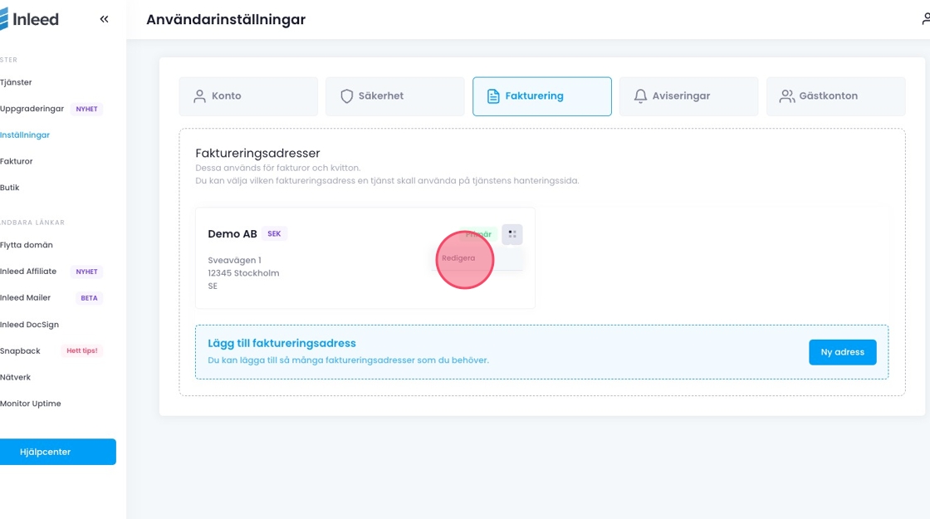This screenshot has height=519, width=930.
Task: Select the Fakturering tab
Action: (541, 96)
